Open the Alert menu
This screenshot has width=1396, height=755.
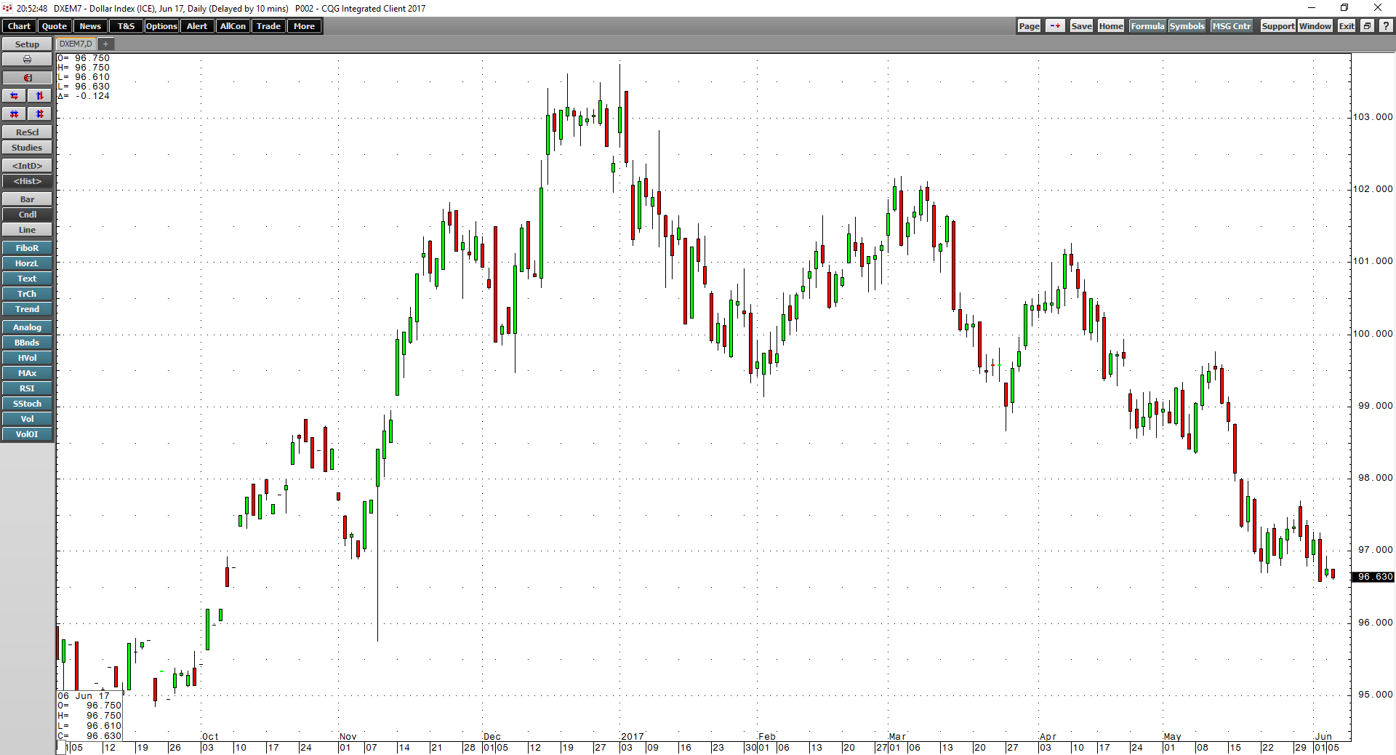pos(197,26)
